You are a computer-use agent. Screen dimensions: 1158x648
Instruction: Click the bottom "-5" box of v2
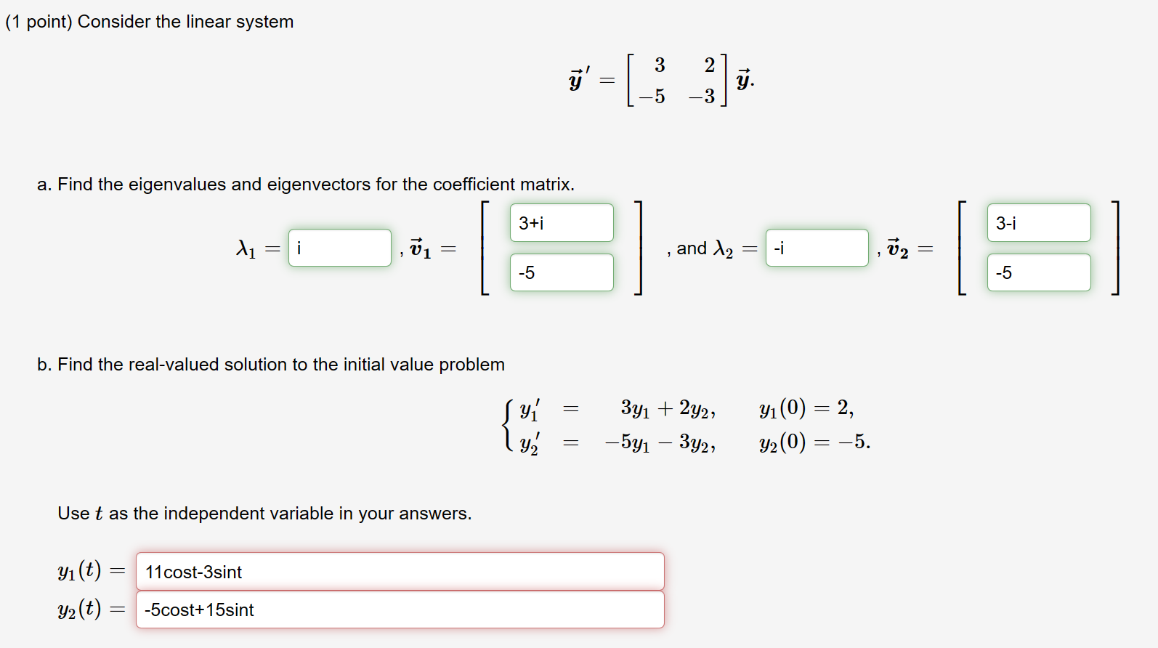click(x=1037, y=272)
